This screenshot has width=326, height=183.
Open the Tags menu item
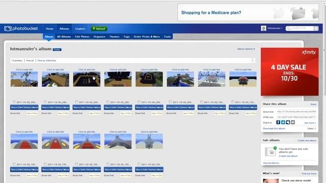coord(126,37)
